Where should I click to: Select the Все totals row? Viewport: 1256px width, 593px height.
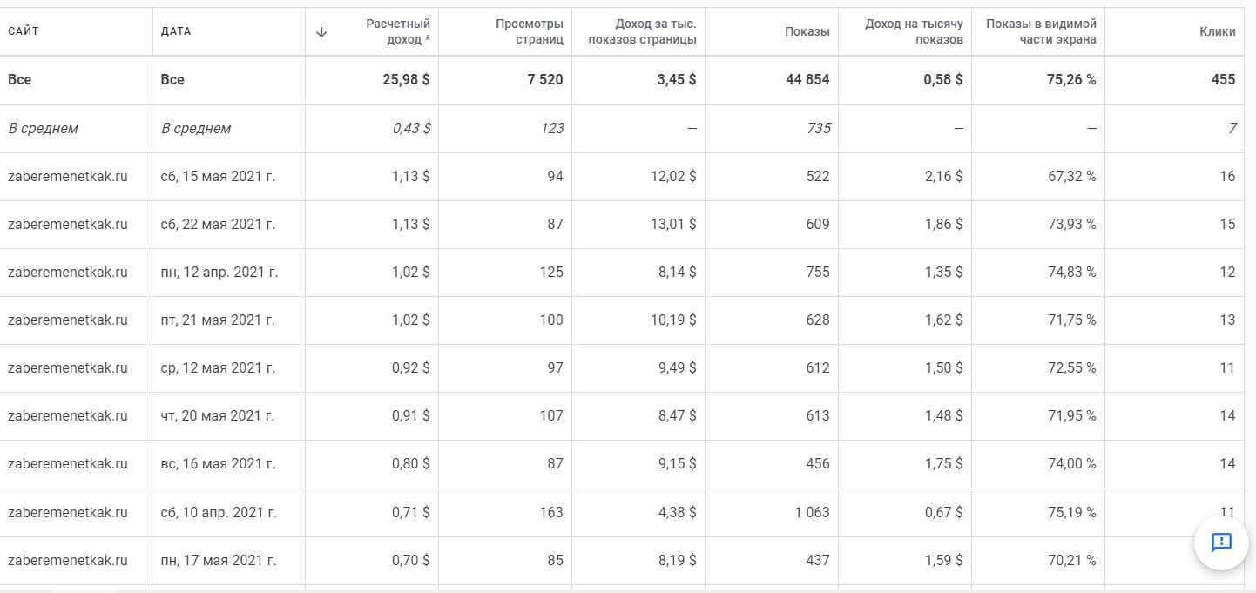(x=20, y=80)
